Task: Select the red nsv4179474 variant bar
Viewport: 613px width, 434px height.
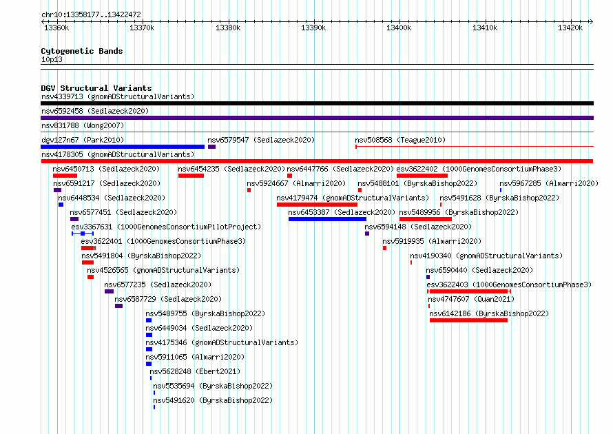Action: tap(317, 205)
